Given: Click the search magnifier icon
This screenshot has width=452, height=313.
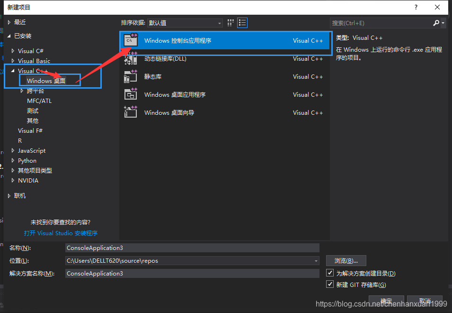Looking at the screenshot, I should pos(436,23).
